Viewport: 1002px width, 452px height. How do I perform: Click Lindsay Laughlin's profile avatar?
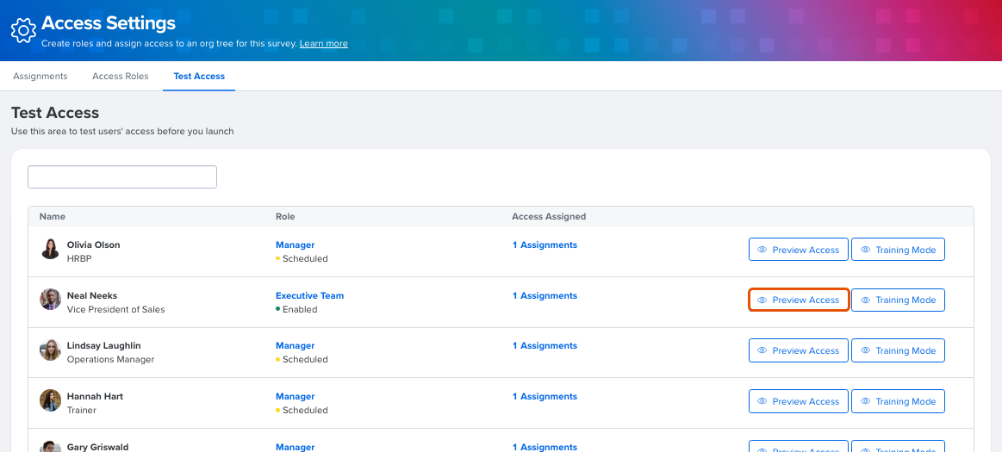[51, 350]
